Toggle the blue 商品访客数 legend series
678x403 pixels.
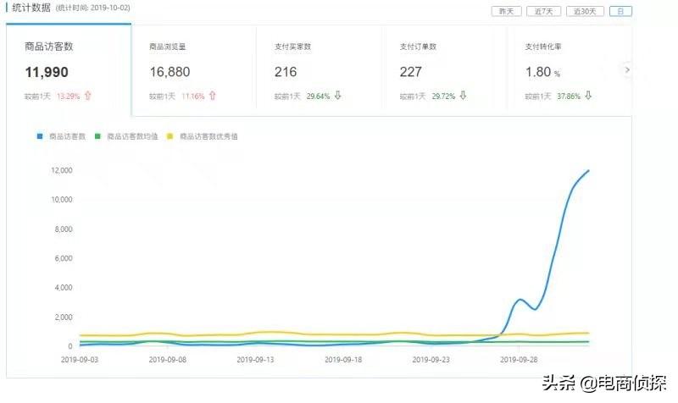61,135
